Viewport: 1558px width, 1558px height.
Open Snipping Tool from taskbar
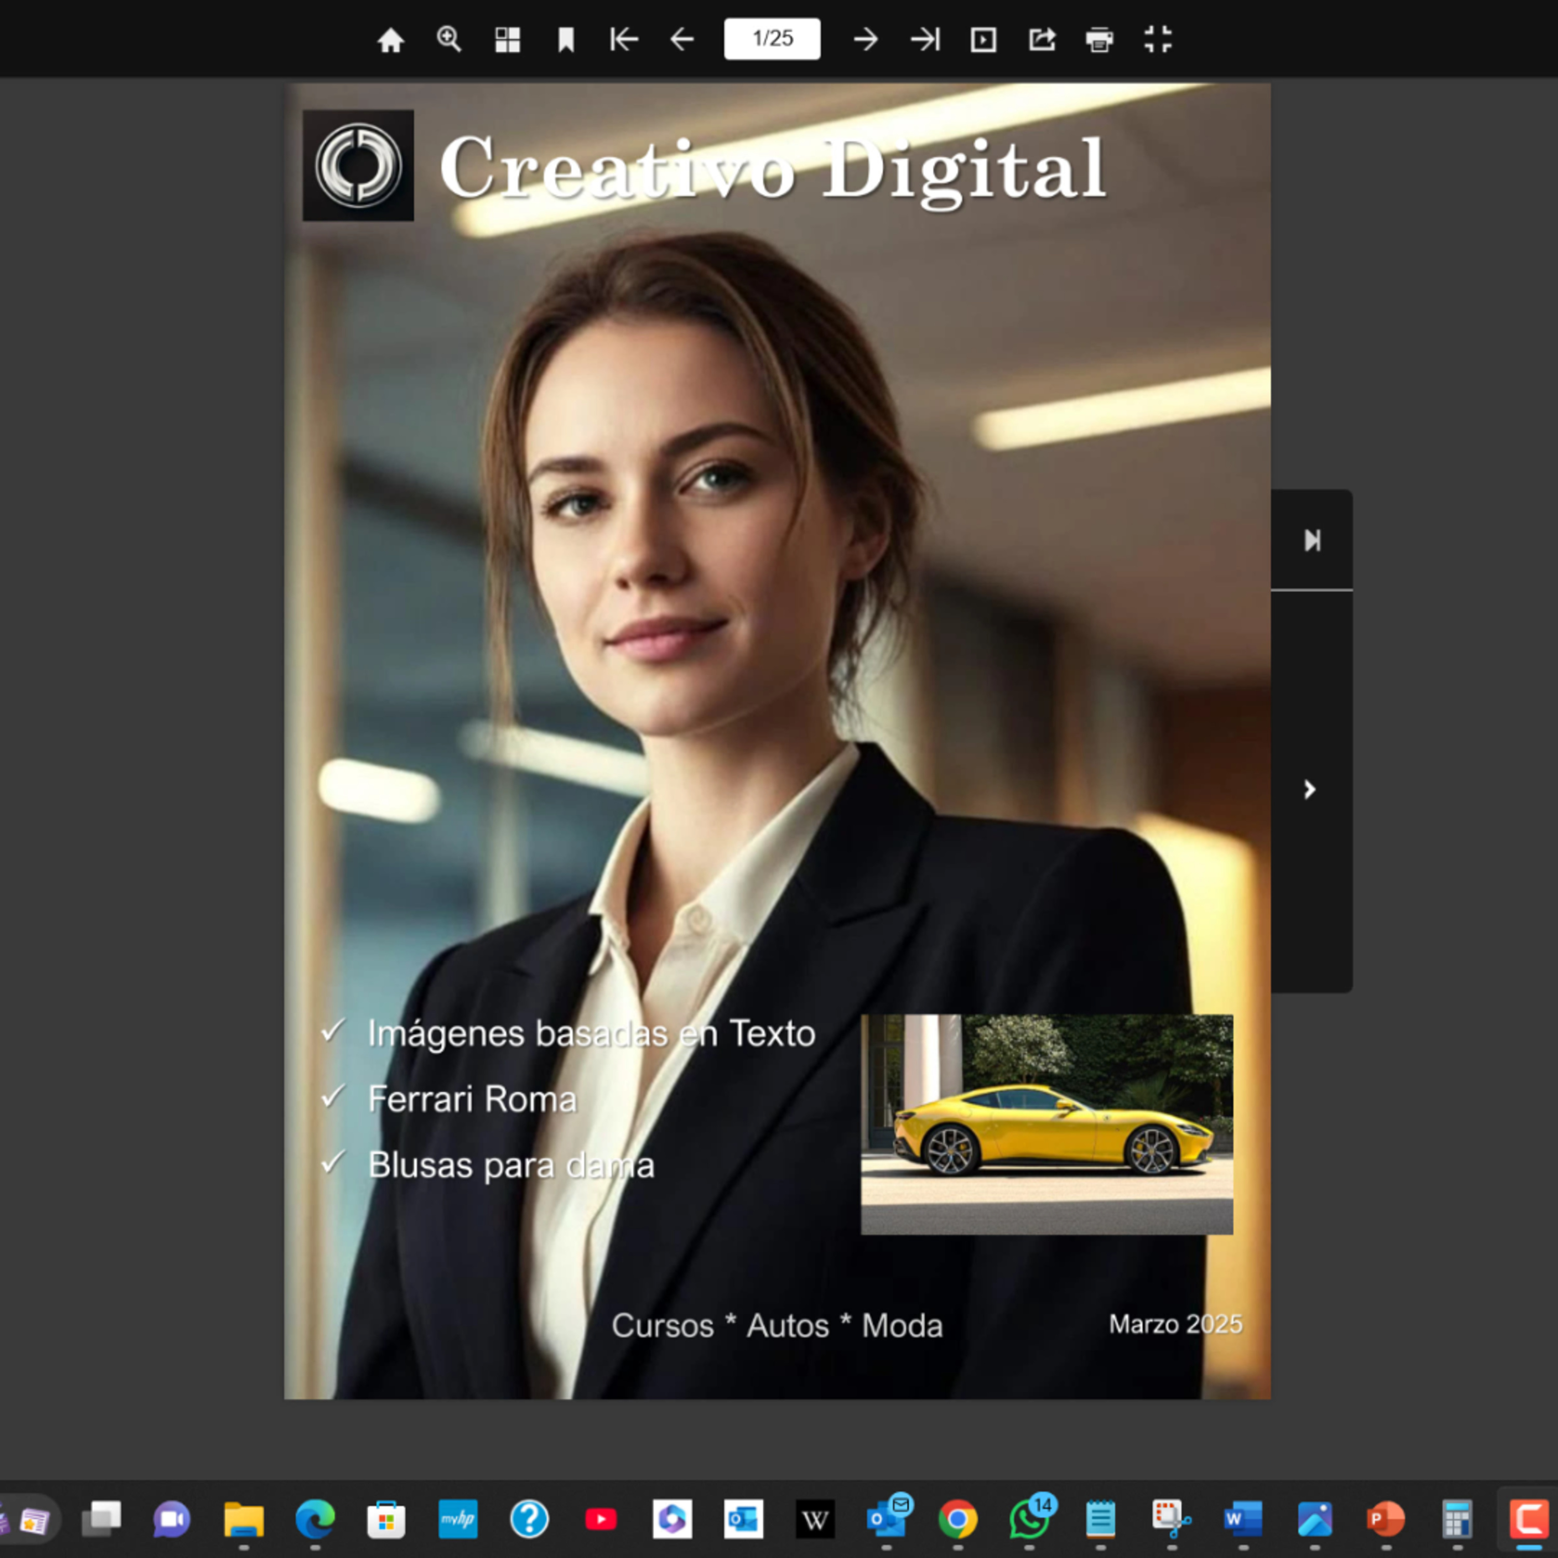point(1171,1519)
